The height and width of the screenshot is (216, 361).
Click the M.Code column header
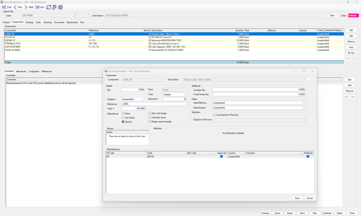126,153
